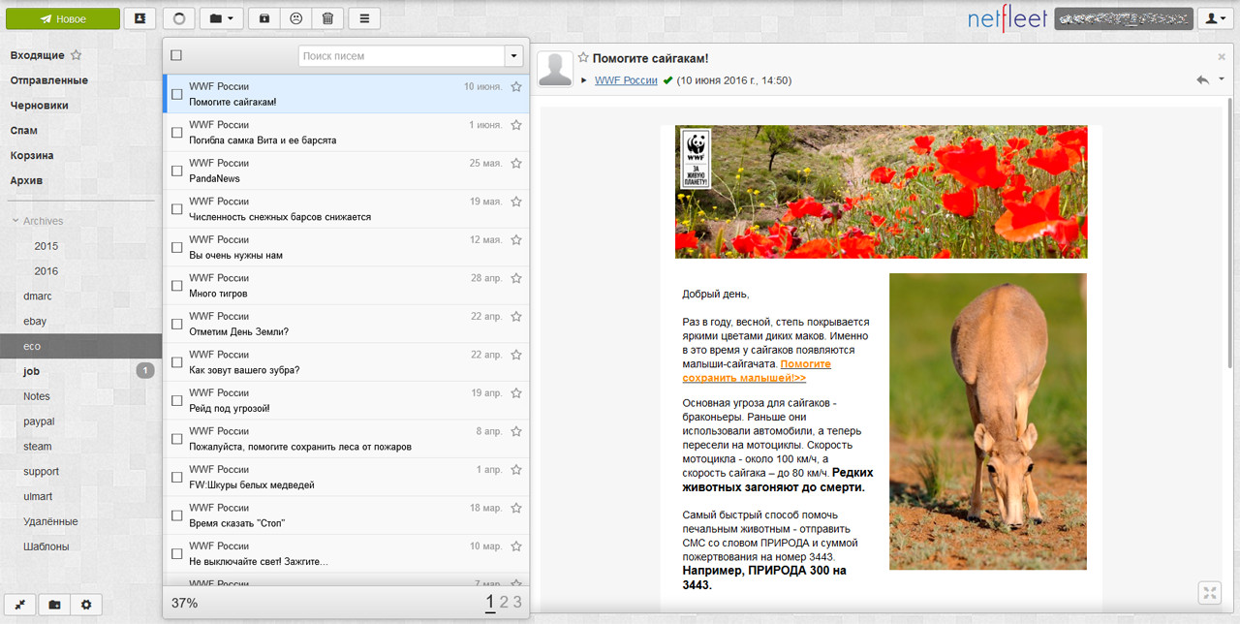This screenshot has height=624, width=1240.
Task: Check the Вы очень нужны нам checkbox
Action: (176, 247)
